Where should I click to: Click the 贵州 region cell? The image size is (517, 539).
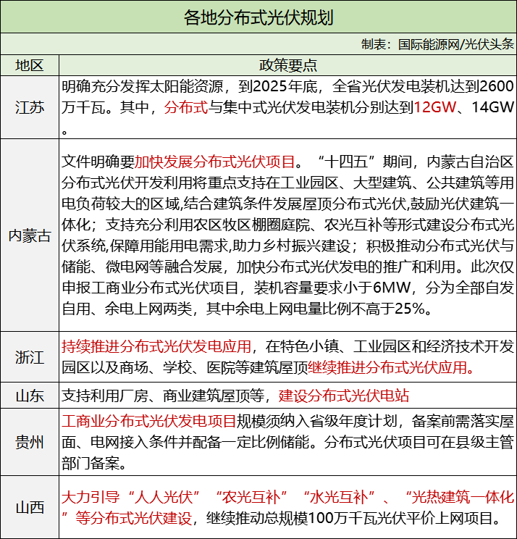click(30, 442)
